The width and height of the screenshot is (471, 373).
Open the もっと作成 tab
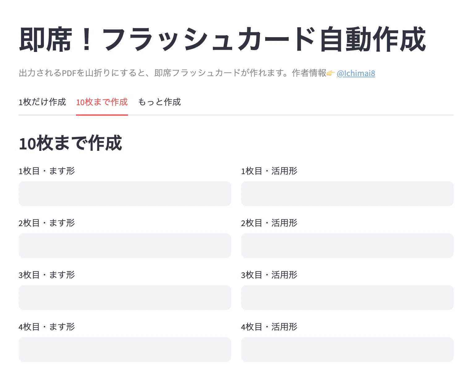point(159,102)
